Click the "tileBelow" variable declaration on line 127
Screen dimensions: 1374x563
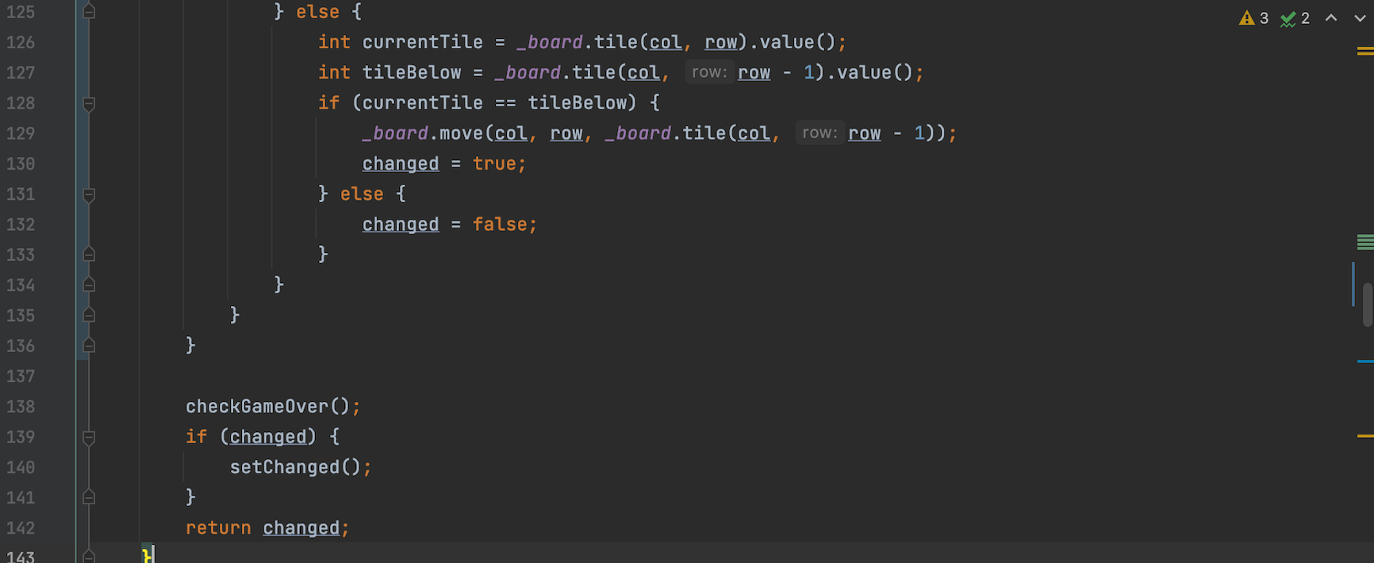411,73
